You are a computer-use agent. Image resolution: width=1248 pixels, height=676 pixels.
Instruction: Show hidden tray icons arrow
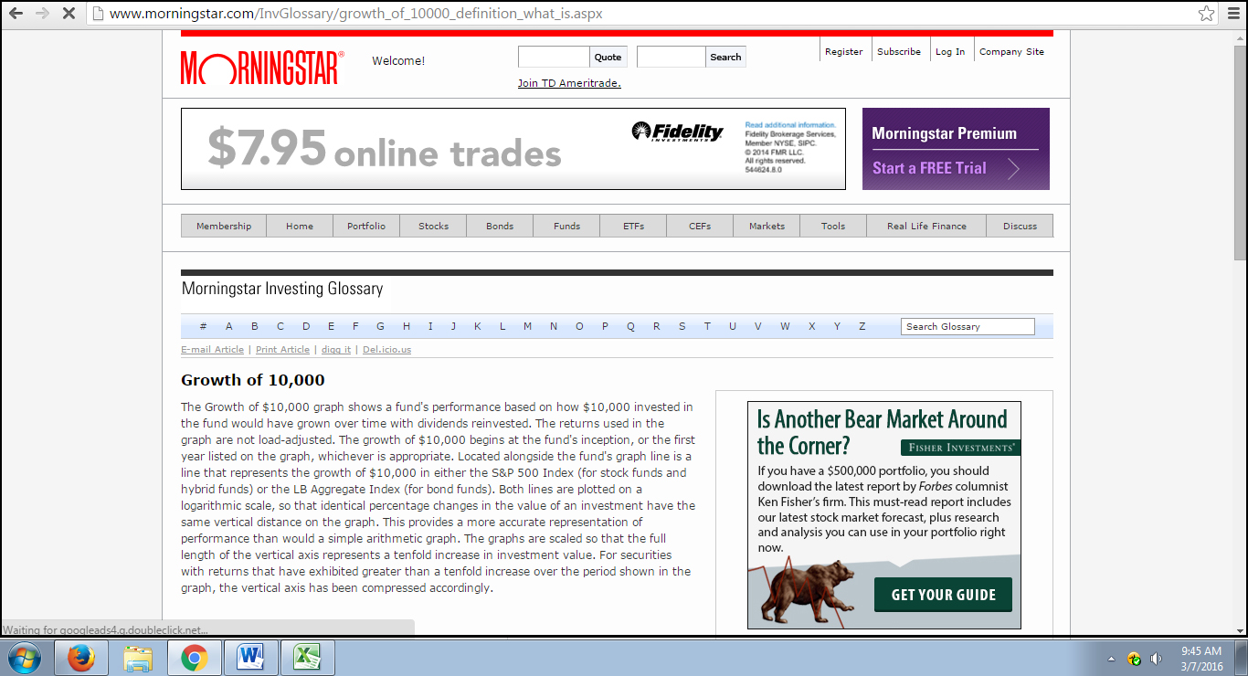coord(1112,659)
